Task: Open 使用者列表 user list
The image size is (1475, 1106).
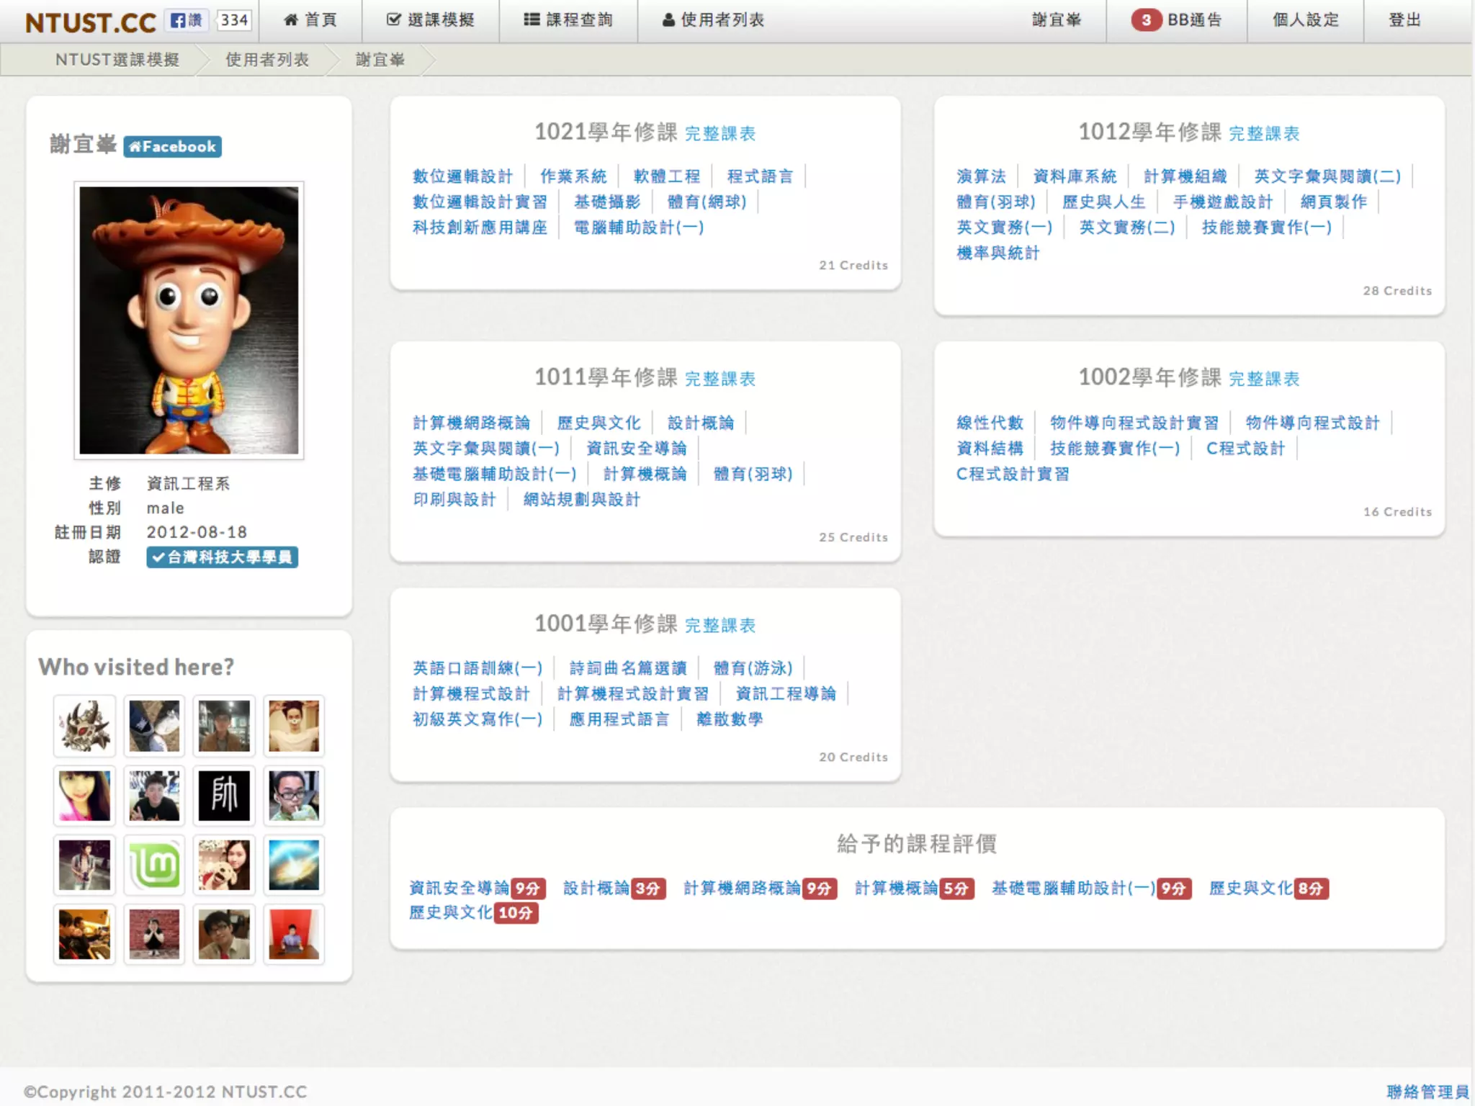Action: coord(713,20)
